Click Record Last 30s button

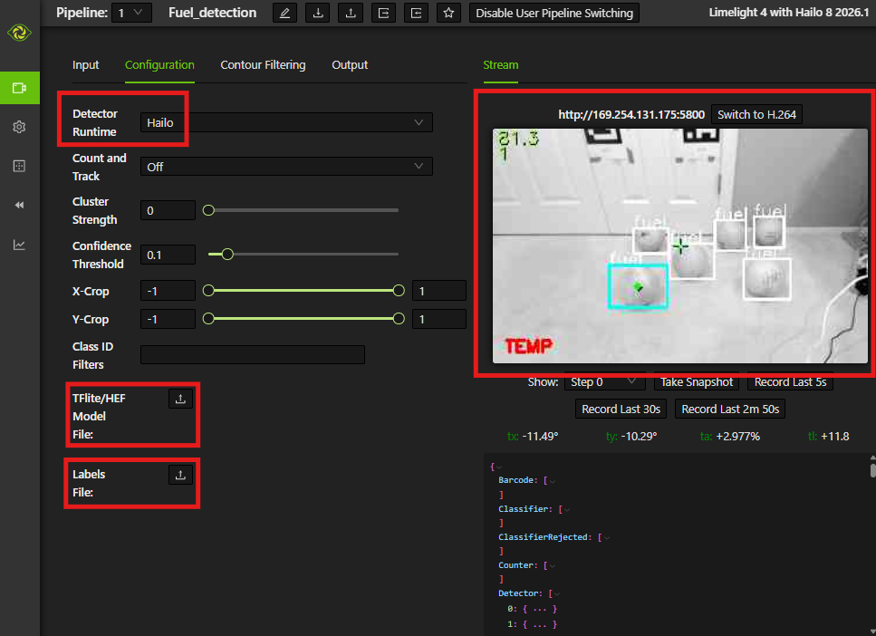[x=621, y=410]
